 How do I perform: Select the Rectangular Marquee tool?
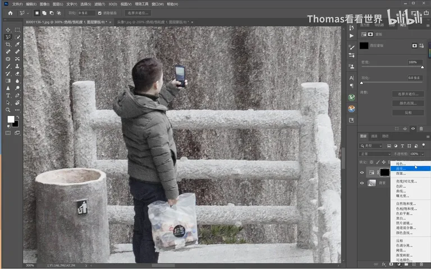click(x=17, y=30)
